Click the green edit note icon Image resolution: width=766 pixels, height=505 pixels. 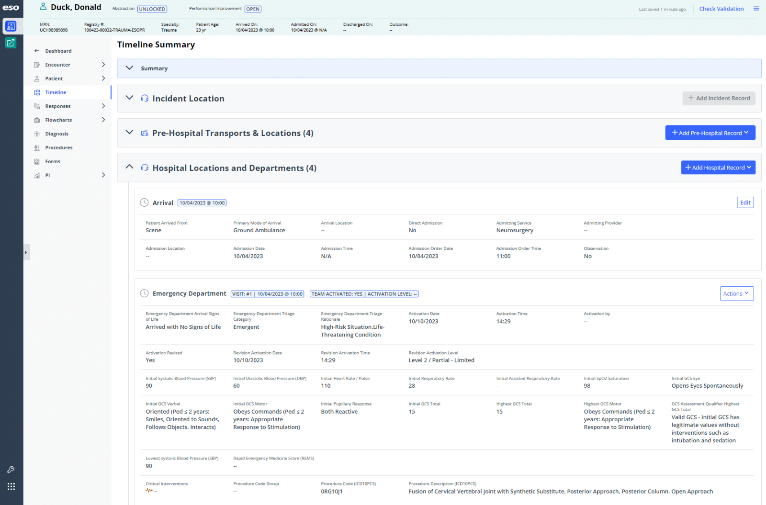[11, 43]
